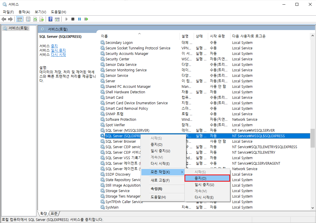Open the Properties toolbar icon

point(28,19)
